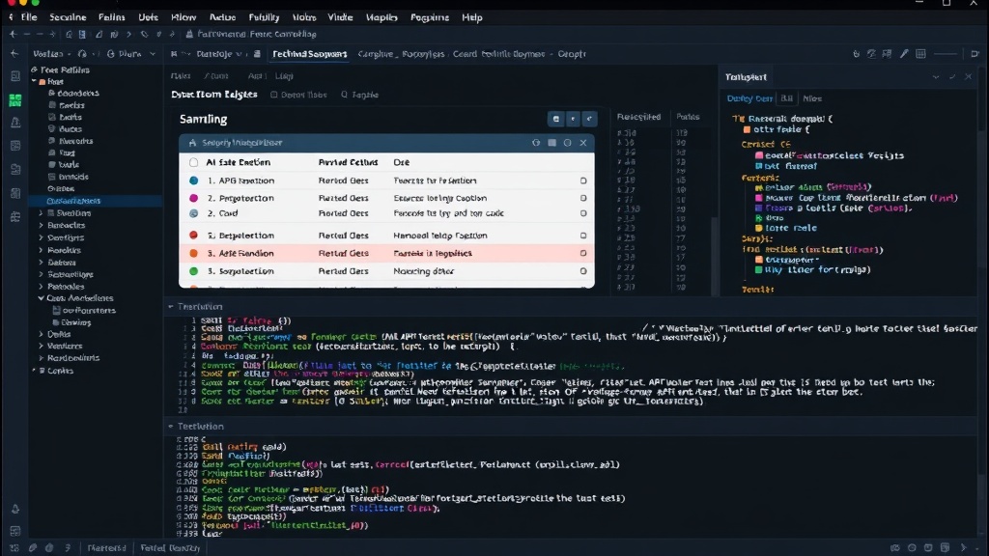989x556 pixels.
Task: Select the Nioe tab in right panel
Action: 812,99
